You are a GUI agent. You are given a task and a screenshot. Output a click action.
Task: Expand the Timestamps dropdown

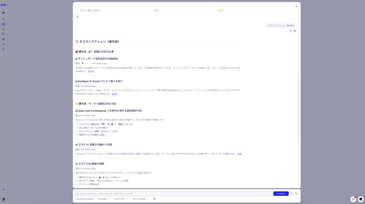(x=103, y=199)
